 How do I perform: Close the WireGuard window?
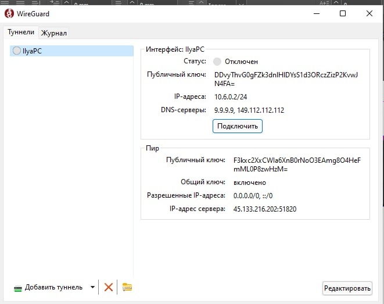point(369,13)
